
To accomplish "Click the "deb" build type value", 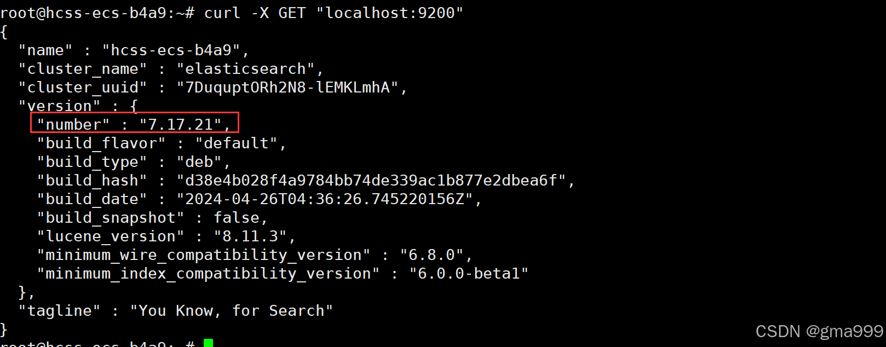I will coord(199,162).
